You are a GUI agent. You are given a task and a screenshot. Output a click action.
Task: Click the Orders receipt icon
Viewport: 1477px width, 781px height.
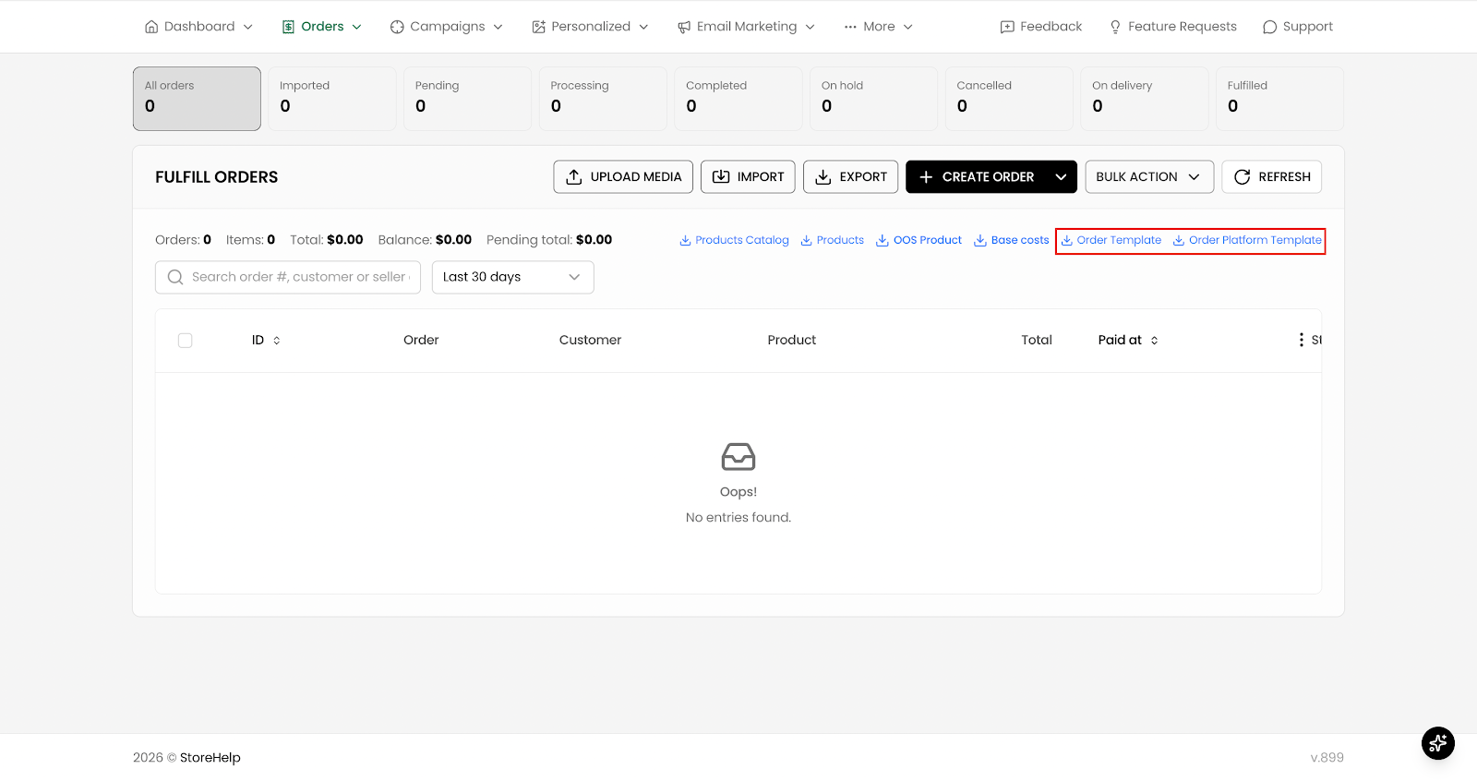pos(289,27)
